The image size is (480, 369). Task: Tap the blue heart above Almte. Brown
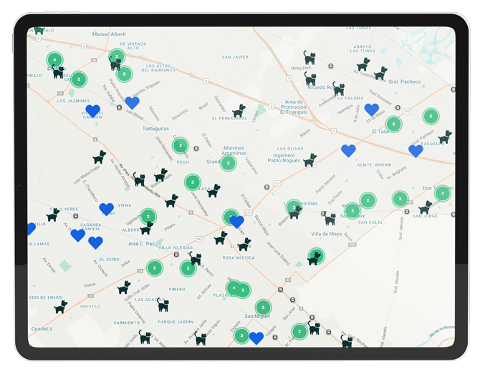click(348, 150)
